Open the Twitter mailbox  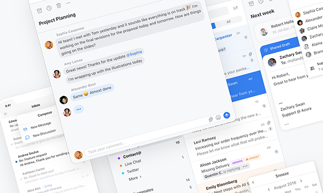tap(133, 171)
